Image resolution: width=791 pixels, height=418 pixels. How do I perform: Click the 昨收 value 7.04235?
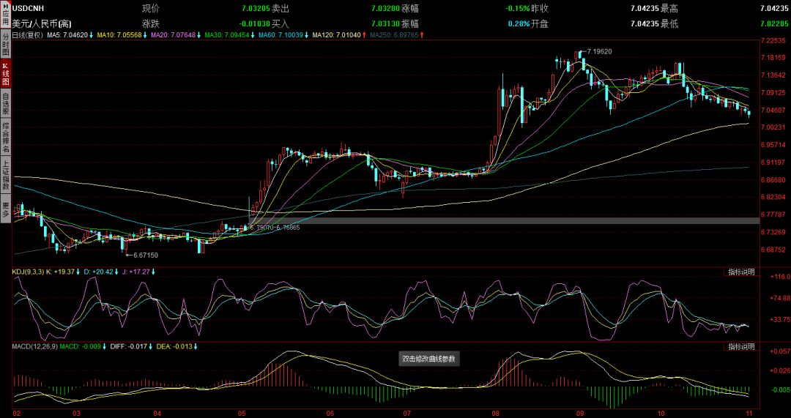tap(645, 9)
